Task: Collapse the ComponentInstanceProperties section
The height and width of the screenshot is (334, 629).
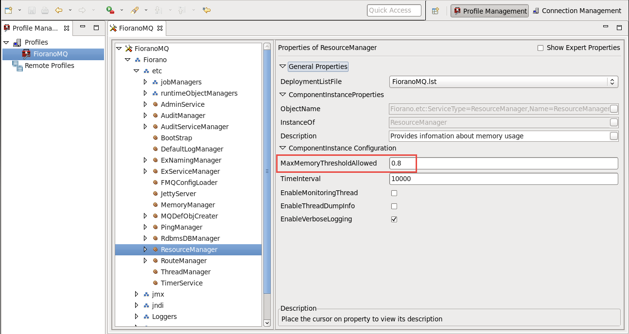Action: 283,95
